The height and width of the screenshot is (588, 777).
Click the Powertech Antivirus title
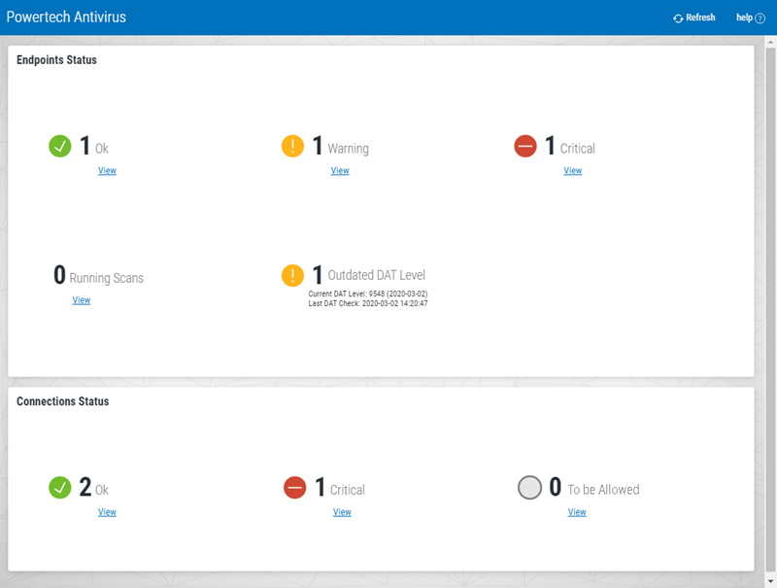66,17
